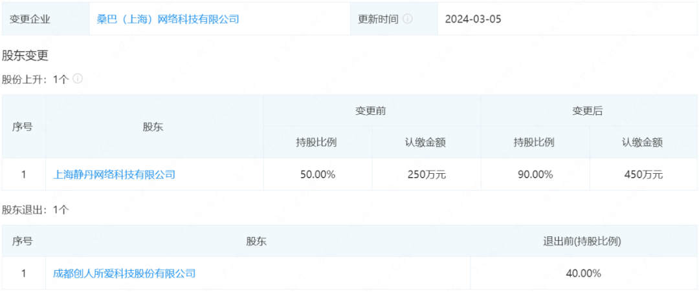699x292 pixels.
Task: Click the 股东变更 section heading
Action: (x=25, y=56)
